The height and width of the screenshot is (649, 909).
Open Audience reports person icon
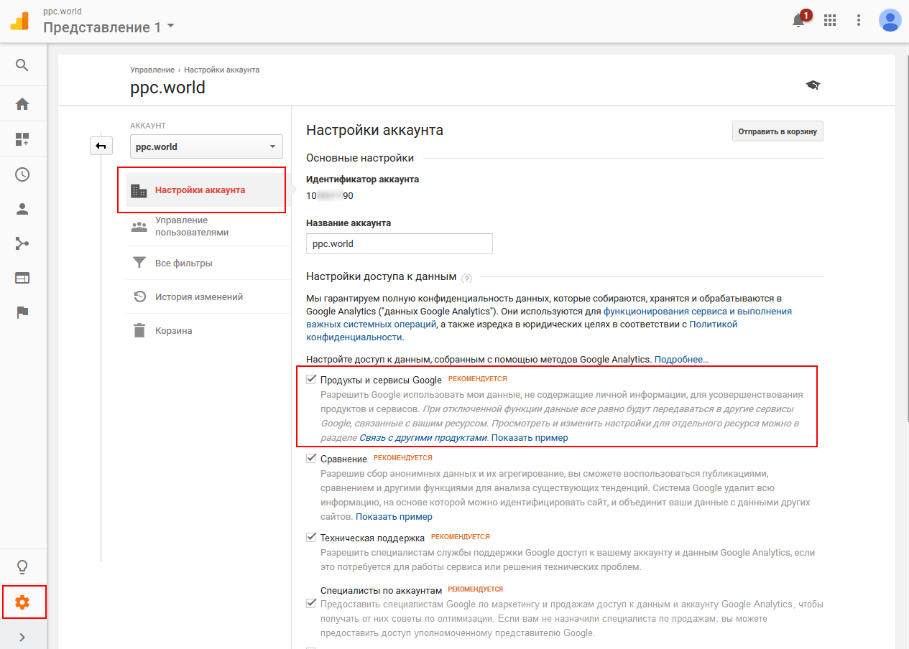22,209
